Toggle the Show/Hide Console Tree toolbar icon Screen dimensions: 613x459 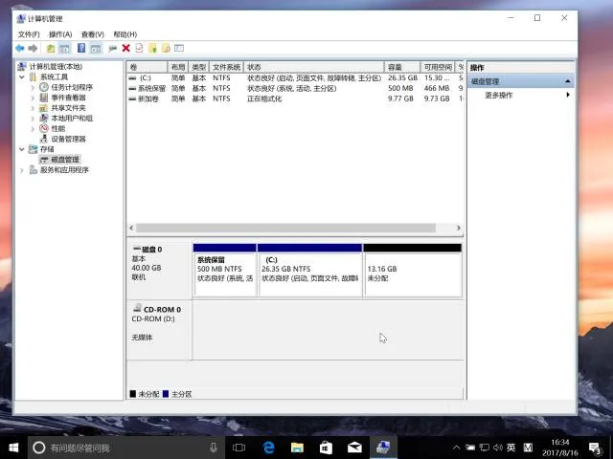(x=64, y=49)
